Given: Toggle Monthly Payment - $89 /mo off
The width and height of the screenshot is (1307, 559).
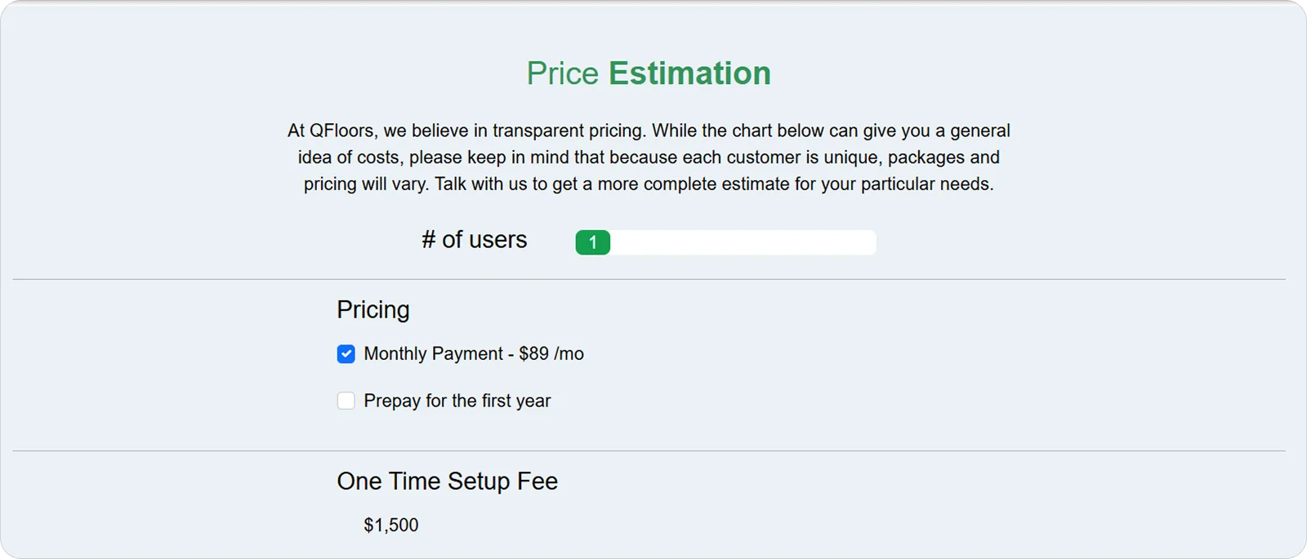Looking at the screenshot, I should click(x=346, y=353).
